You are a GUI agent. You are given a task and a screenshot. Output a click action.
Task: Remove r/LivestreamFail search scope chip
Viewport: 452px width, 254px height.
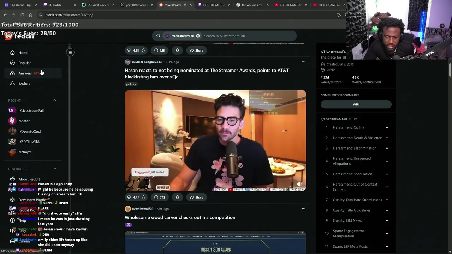198,36
